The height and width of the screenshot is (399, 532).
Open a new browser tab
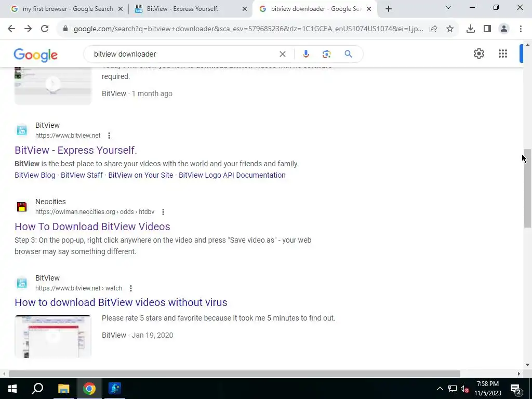(389, 9)
